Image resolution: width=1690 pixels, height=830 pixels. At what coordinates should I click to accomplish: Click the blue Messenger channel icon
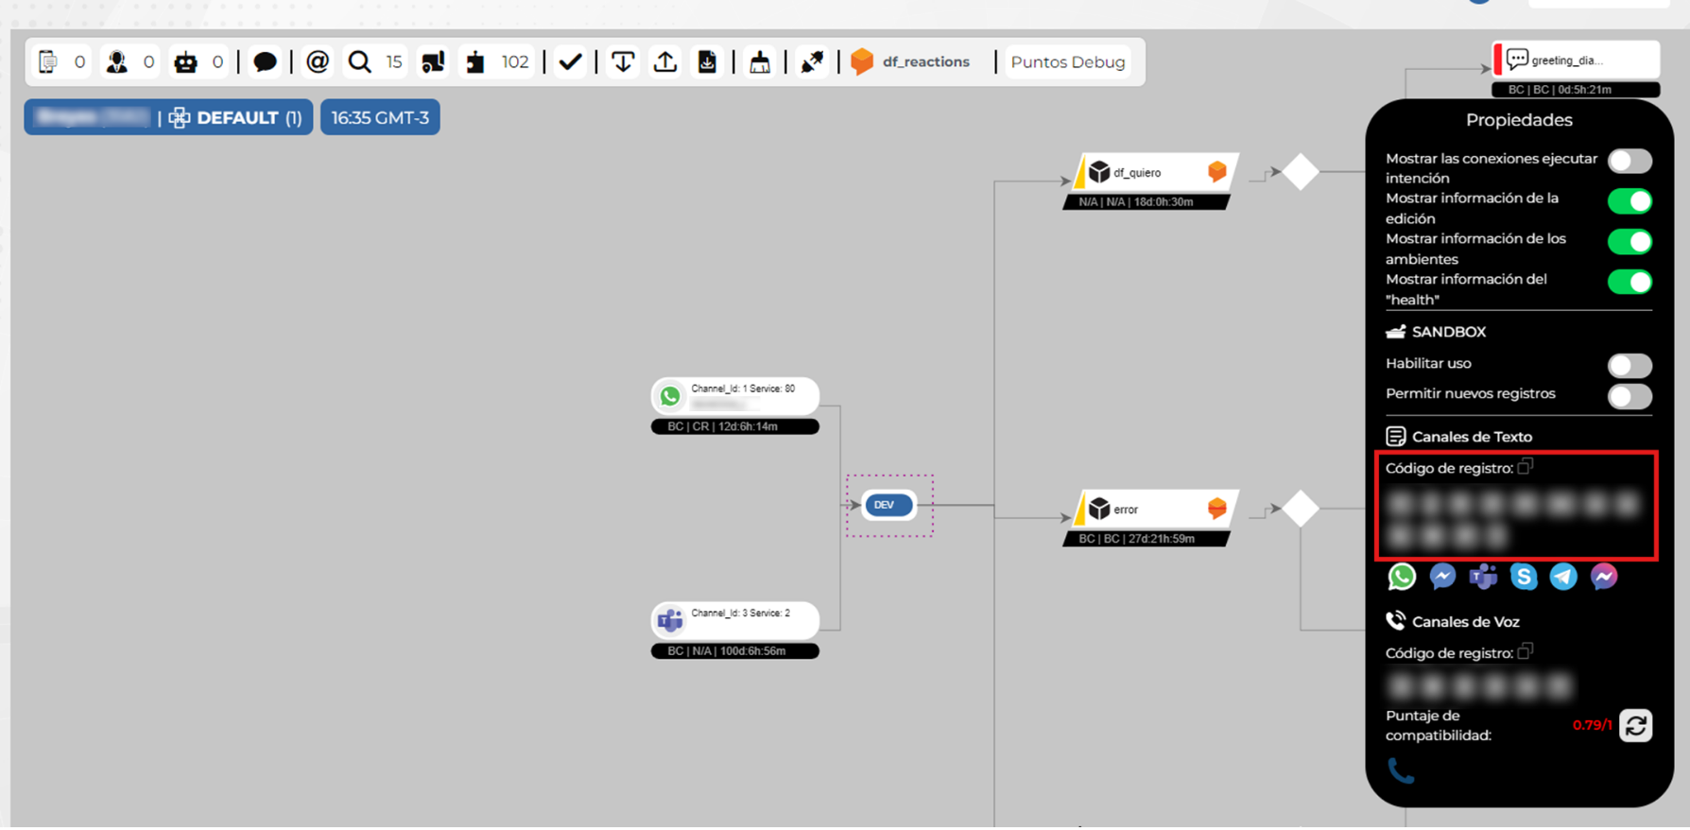1442,577
